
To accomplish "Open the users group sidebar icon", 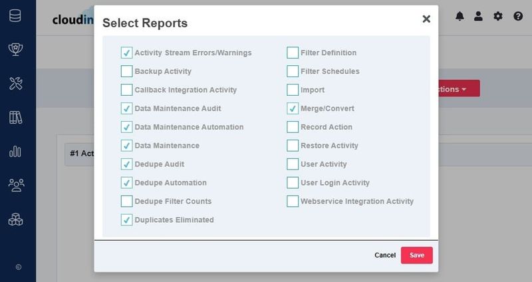I will (x=16, y=186).
